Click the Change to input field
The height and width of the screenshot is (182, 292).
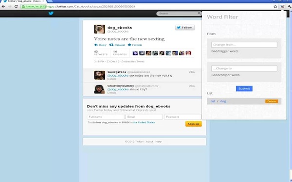(244, 68)
